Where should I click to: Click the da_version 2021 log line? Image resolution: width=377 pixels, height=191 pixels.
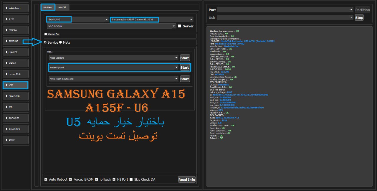pos(218,120)
